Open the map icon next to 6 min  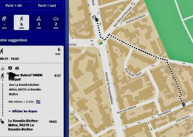tap(38, 102)
